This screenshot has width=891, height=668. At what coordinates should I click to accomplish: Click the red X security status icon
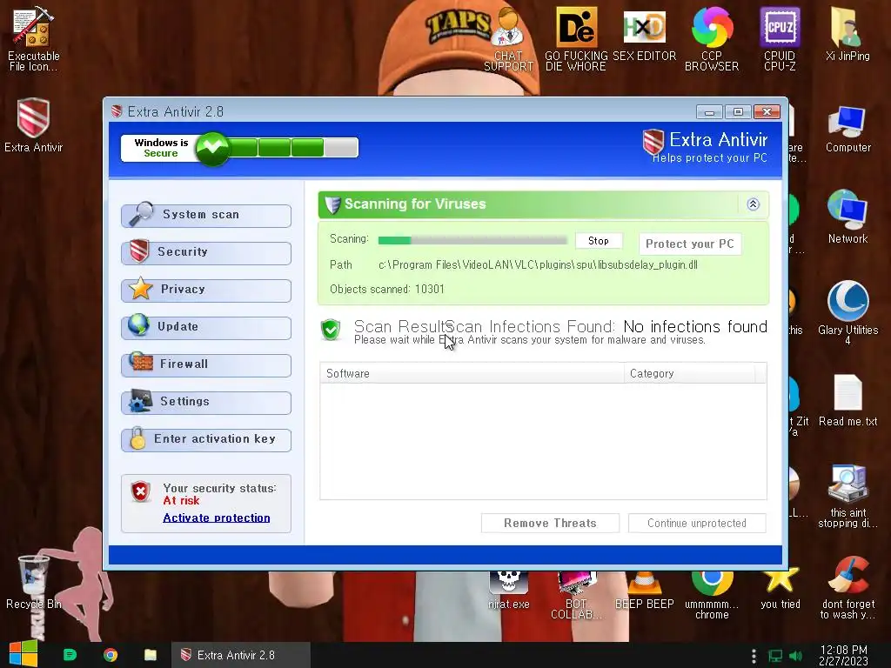(140, 491)
